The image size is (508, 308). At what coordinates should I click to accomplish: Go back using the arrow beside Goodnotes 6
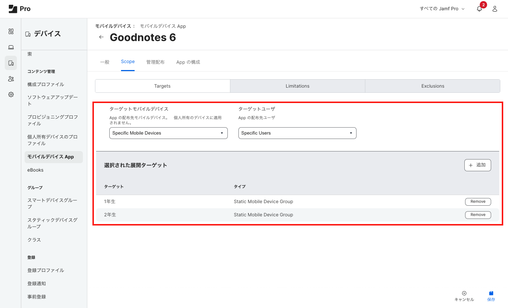click(x=101, y=37)
